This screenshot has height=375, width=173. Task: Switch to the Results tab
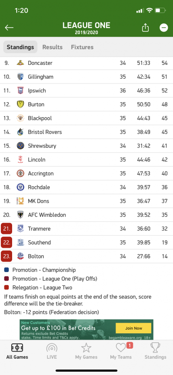tap(53, 47)
